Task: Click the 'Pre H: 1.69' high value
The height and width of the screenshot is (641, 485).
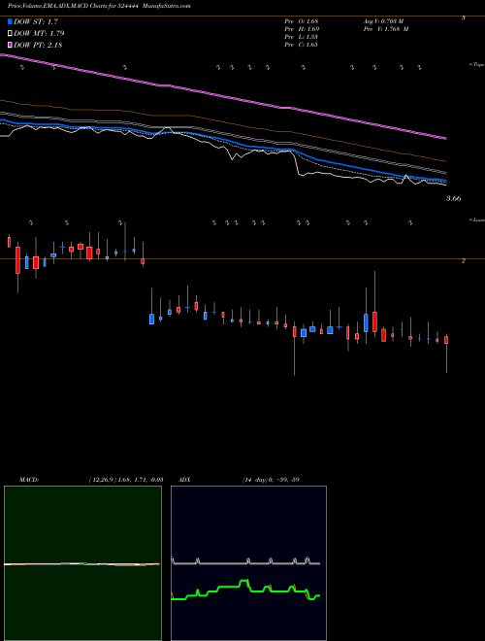Action: tap(302, 29)
